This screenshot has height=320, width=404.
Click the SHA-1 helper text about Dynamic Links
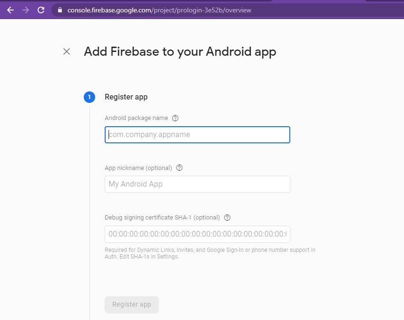tap(209, 253)
